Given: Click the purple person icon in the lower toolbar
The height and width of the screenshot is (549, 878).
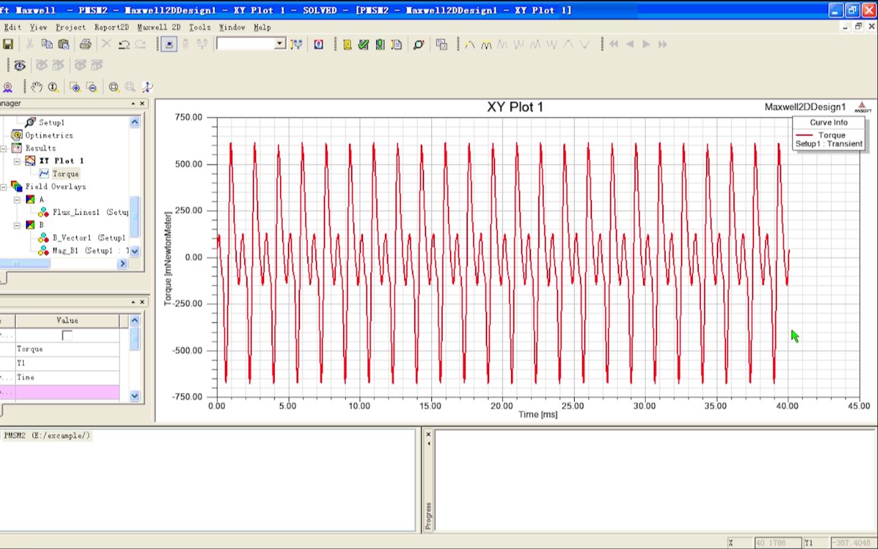Looking at the screenshot, I should pos(8,87).
